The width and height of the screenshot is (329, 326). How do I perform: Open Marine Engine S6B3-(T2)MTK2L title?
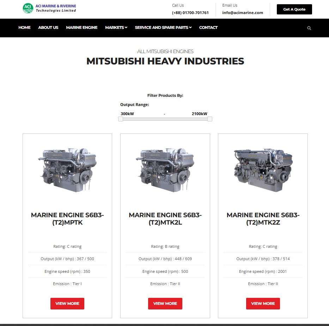tap(165, 219)
